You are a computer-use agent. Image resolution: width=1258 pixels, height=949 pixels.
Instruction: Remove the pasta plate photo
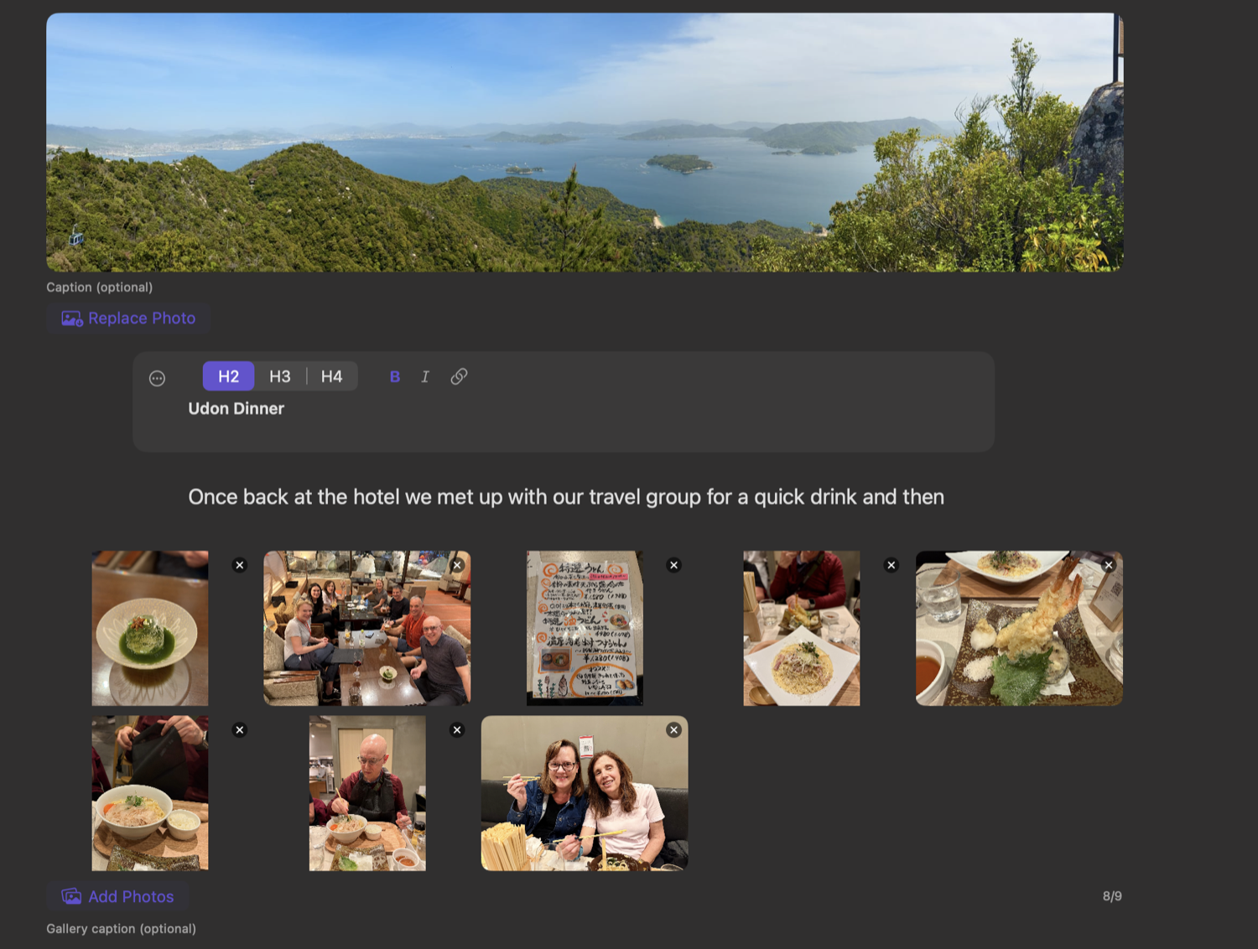pos(892,565)
